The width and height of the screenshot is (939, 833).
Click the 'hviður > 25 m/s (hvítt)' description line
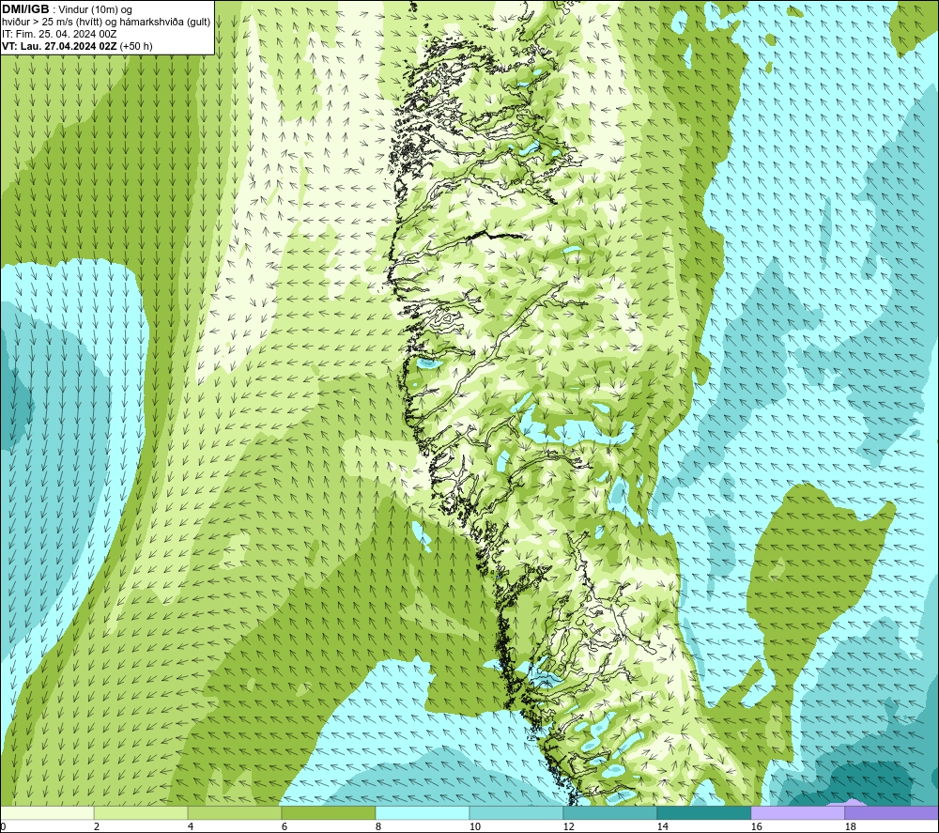(x=106, y=22)
